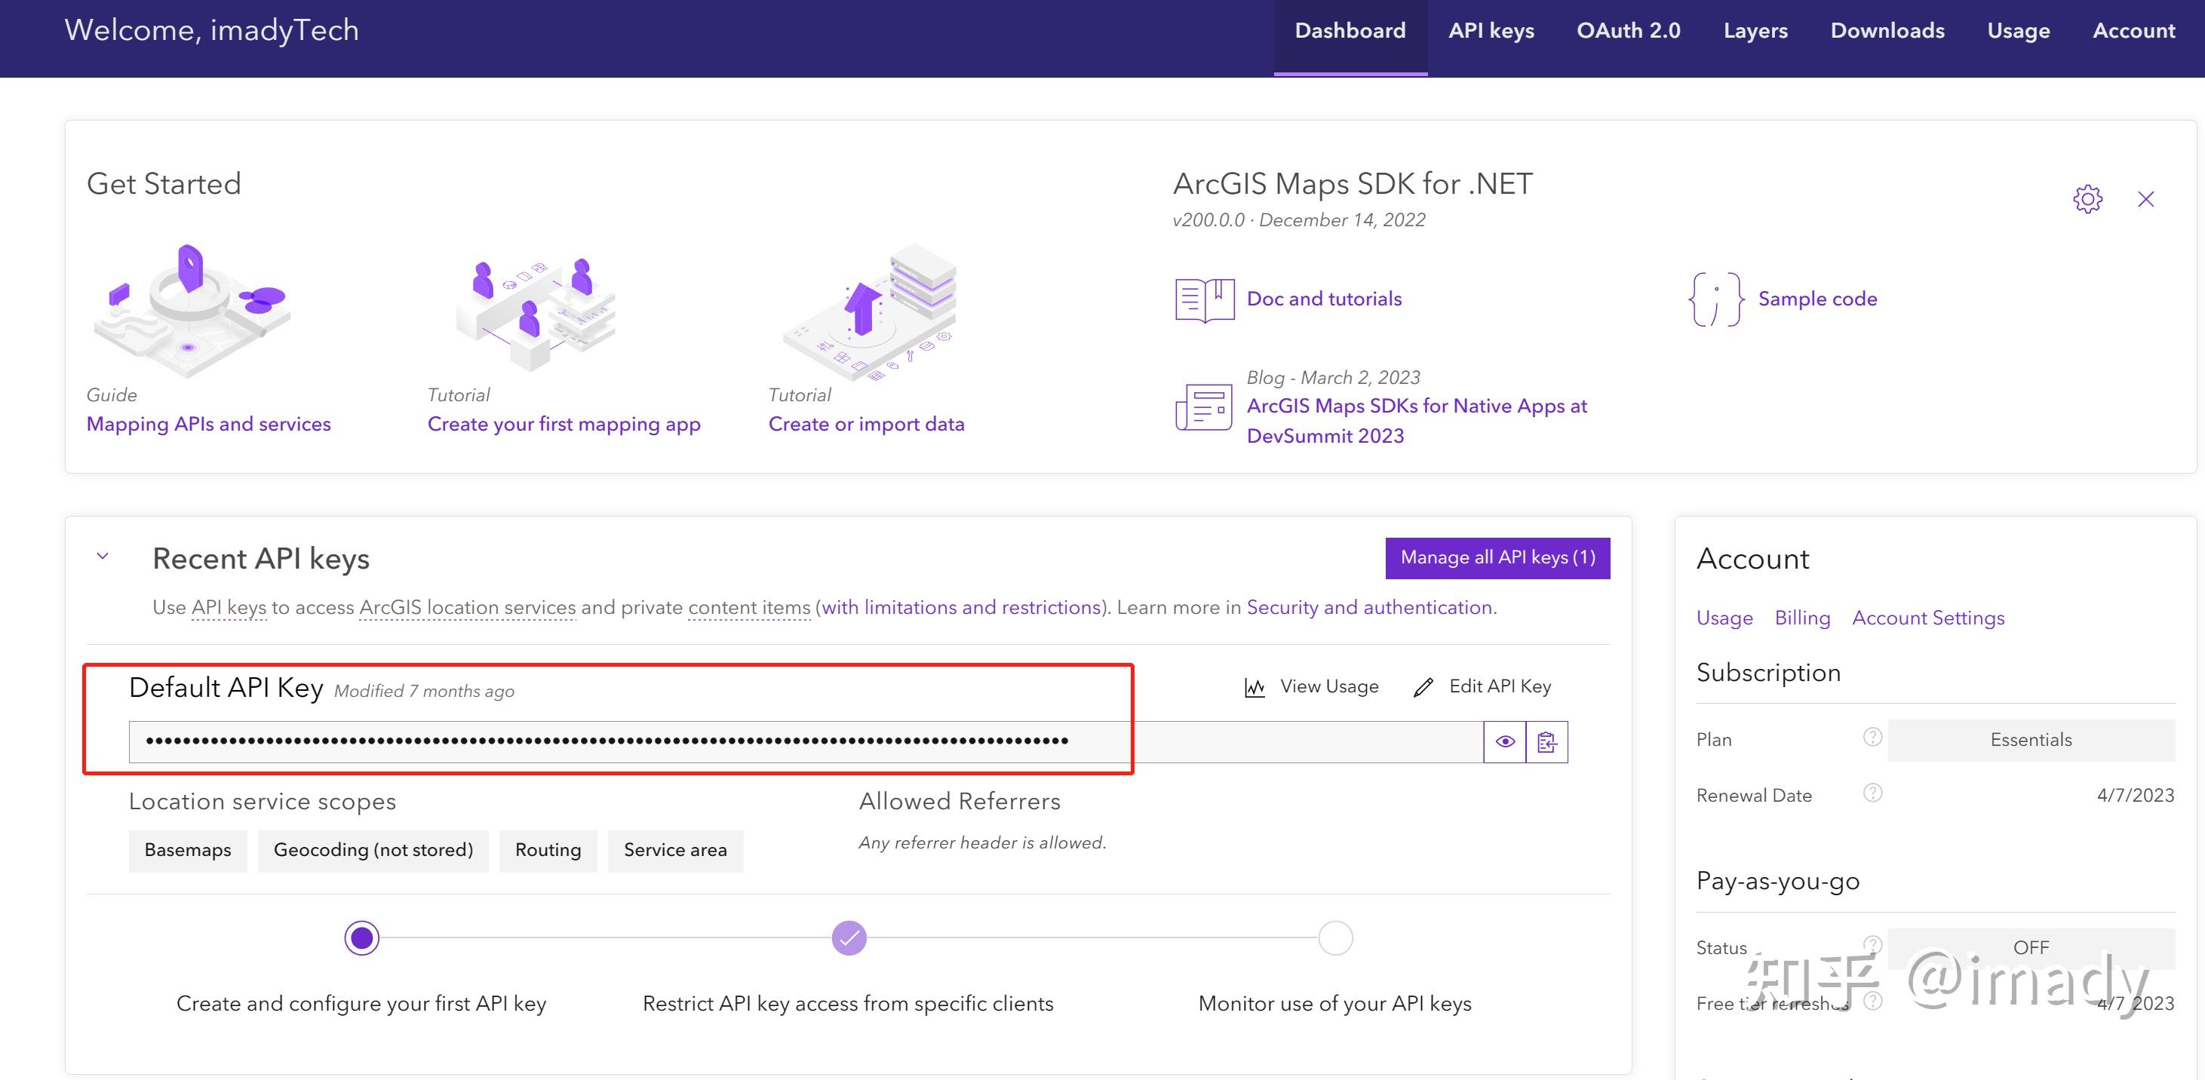Reveal the API key with eye icon
The height and width of the screenshot is (1080, 2205).
pos(1505,742)
